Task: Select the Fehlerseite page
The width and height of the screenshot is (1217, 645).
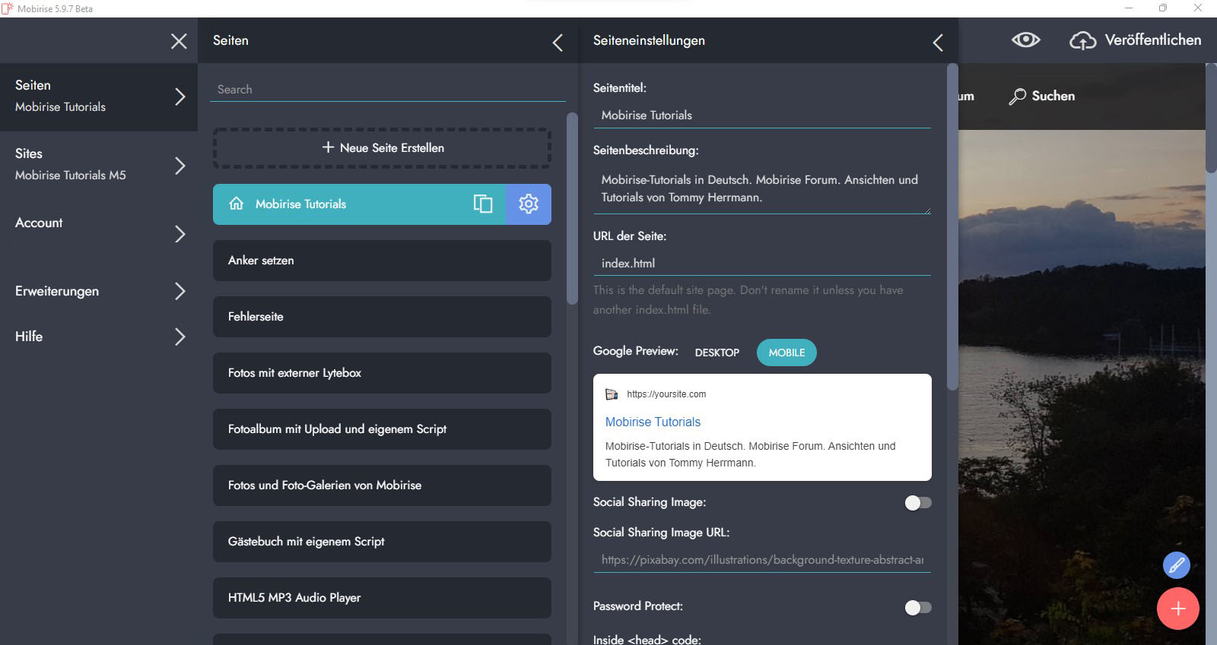Action: click(x=382, y=317)
